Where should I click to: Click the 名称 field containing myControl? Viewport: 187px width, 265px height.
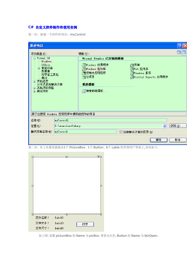110,120
